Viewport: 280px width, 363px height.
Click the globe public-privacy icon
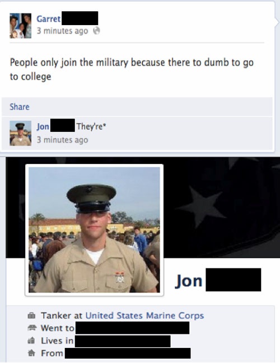point(96,31)
